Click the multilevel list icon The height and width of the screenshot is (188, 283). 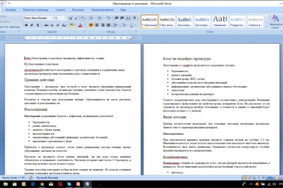(108, 18)
